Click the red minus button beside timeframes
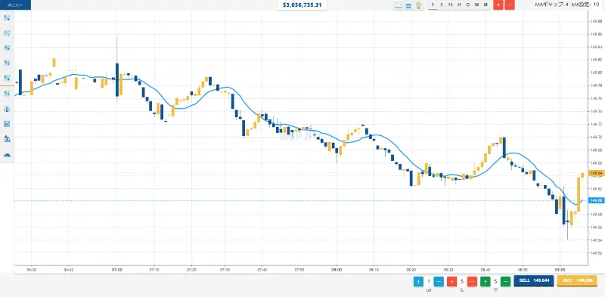Image resolution: width=605 pixels, height=297 pixels. tap(510, 5)
